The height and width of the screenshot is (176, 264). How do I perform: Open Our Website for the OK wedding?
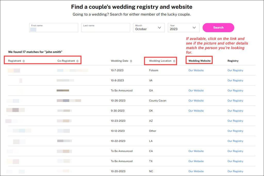[x=196, y=111]
